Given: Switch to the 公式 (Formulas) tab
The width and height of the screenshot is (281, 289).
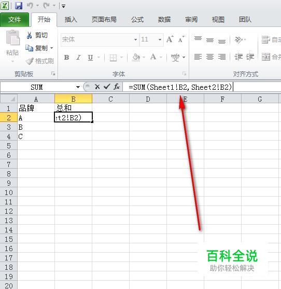Looking at the screenshot, I should tap(137, 20).
